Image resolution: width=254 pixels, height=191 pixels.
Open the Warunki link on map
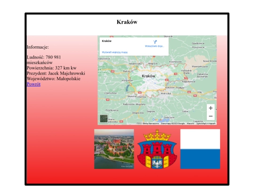(190, 124)
